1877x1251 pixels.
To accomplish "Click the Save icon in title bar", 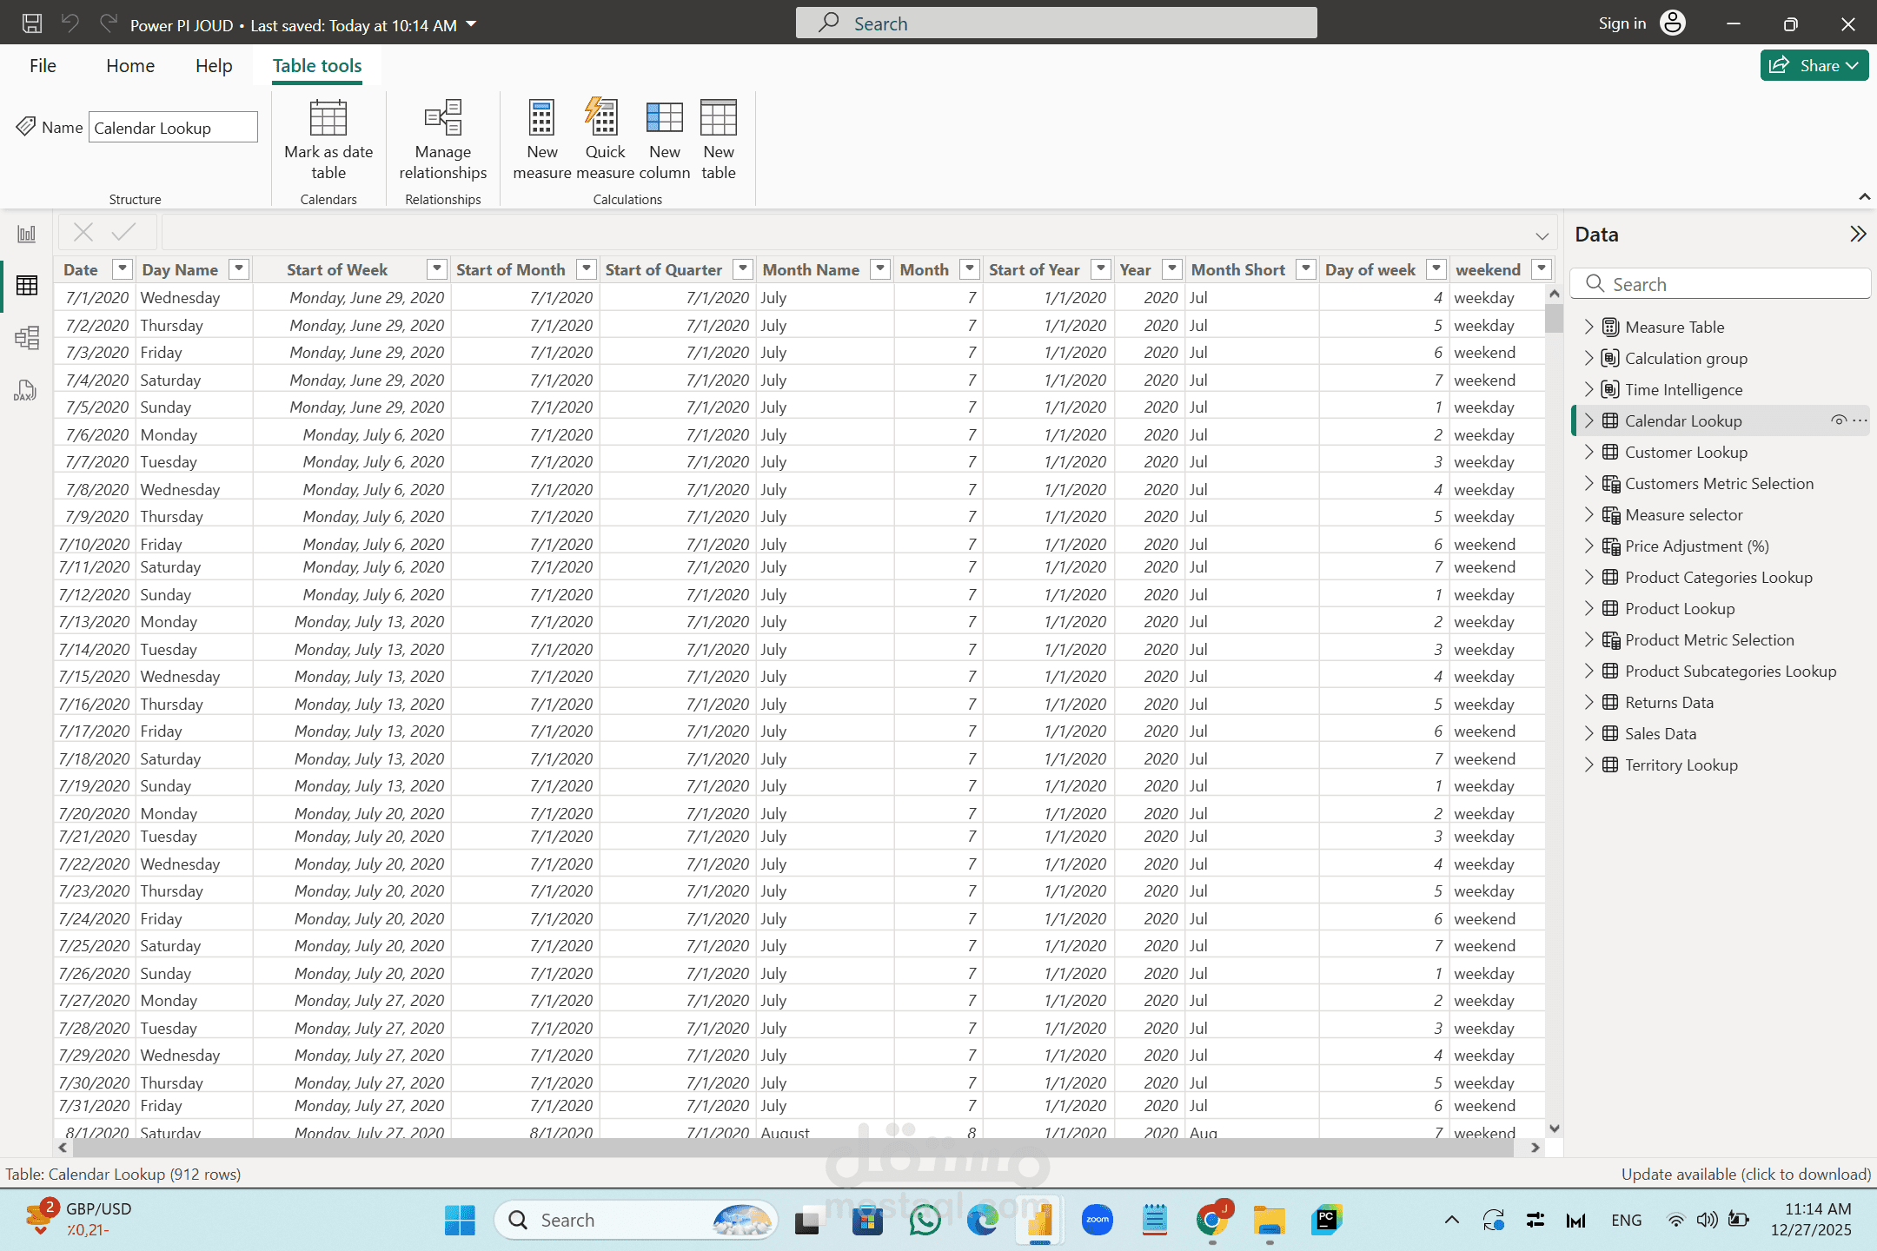I will (32, 23).
